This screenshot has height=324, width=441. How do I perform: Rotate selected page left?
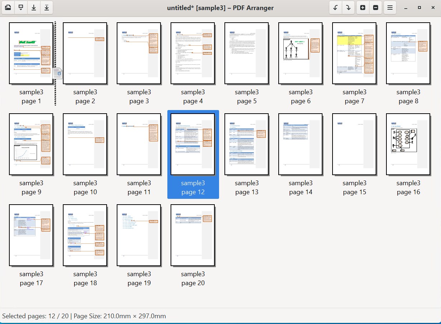[x=335, y=8]
